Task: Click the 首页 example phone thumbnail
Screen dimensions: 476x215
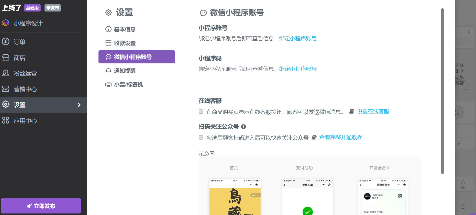Action: point(235,197)
